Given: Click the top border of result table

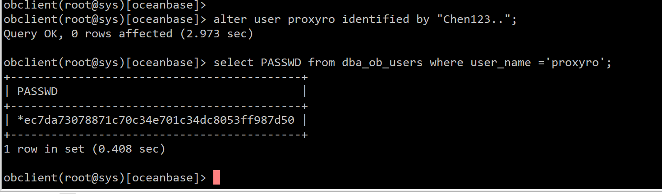Looking at the screenshot, I should point(156,77).
